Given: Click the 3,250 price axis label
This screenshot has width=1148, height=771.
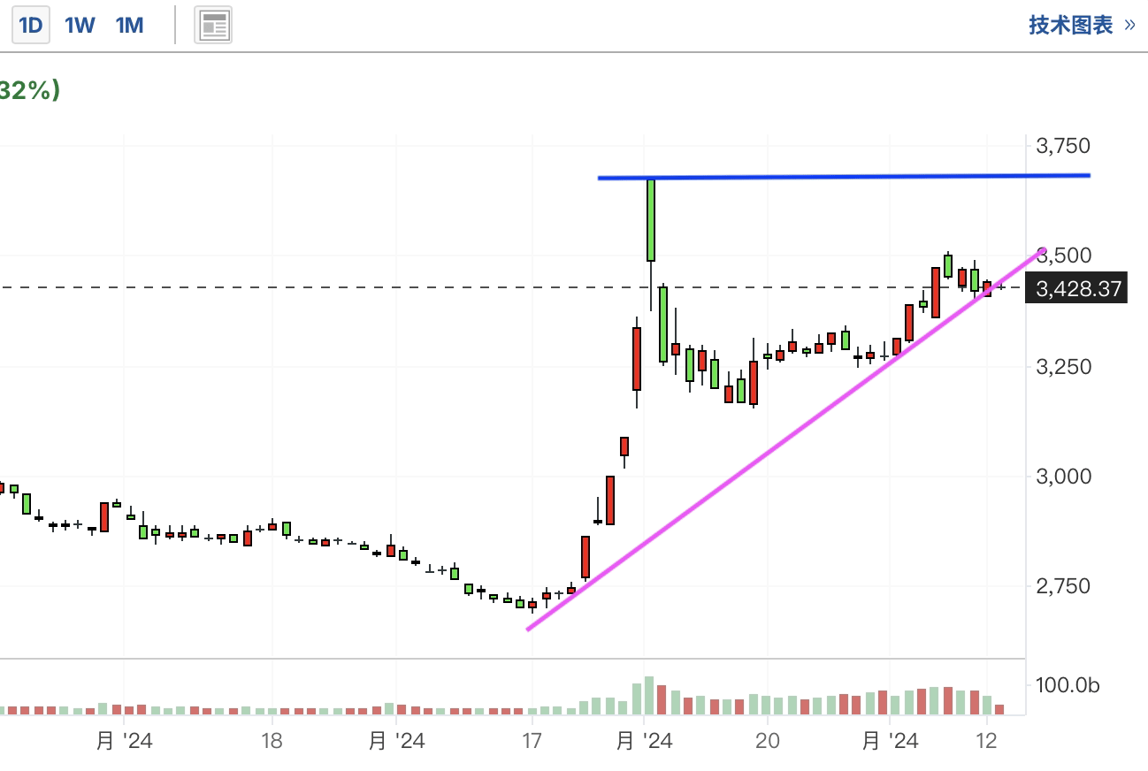Looking at the screenshot, I should [x=1065, y=366].
